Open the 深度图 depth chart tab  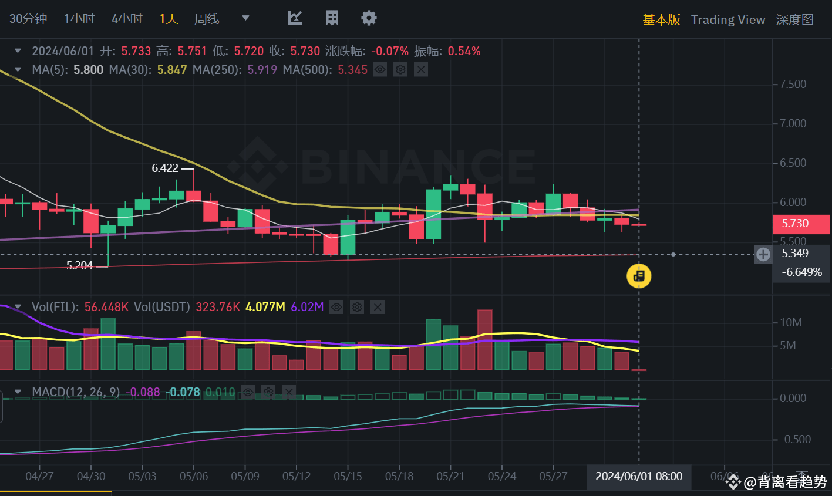[794, 19]
